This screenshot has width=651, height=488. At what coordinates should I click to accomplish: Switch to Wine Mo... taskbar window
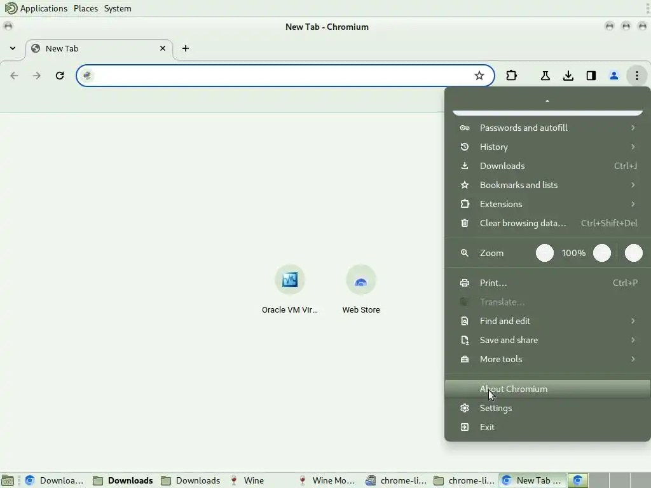327,480
